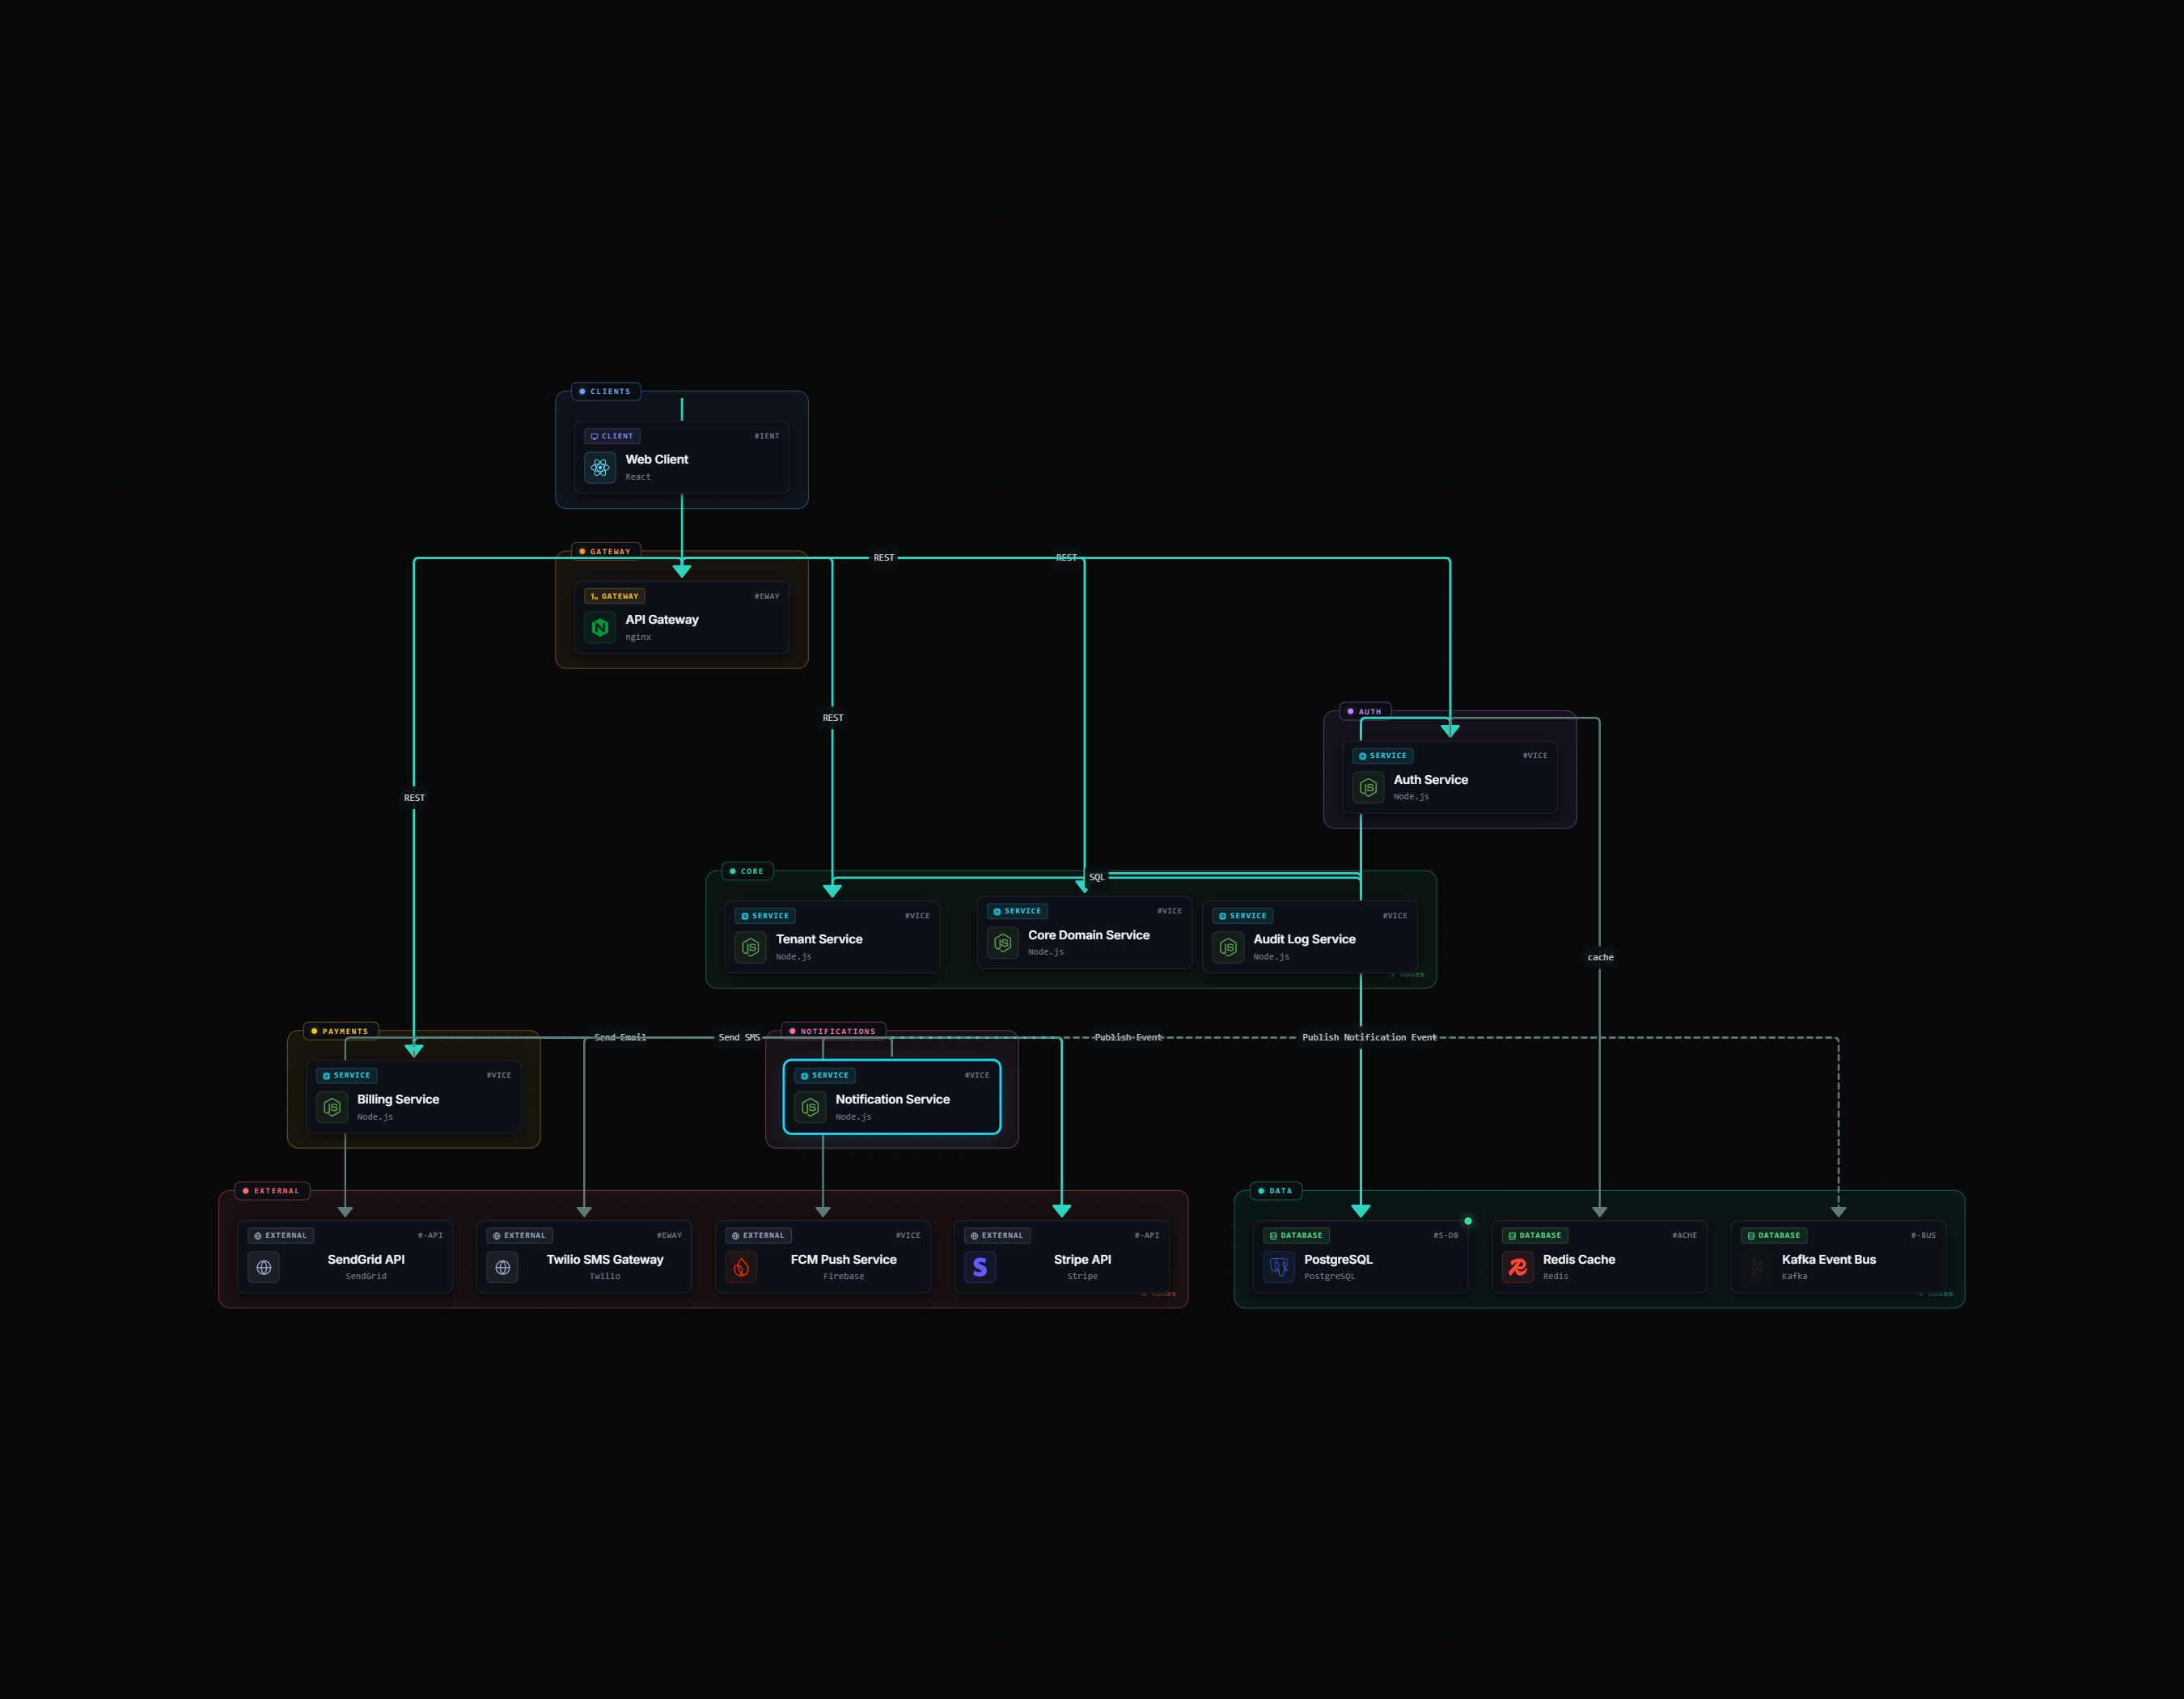This screenshot has width=2184, height=1699.
Task: Select the AUTH group label
Action: (x=1365, y=711)
